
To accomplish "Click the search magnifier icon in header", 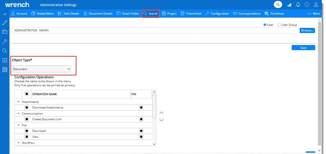I will [278, 5].
